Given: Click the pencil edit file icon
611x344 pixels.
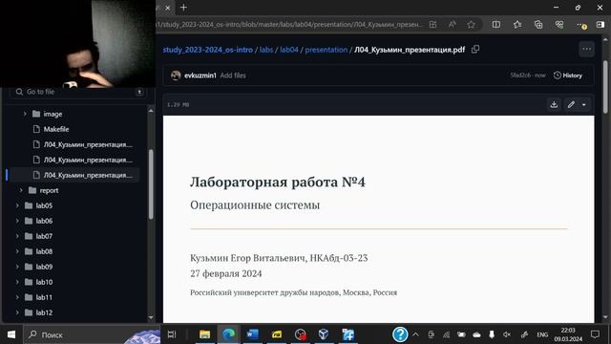Looking at the screenshot, I should coord(571,104).
